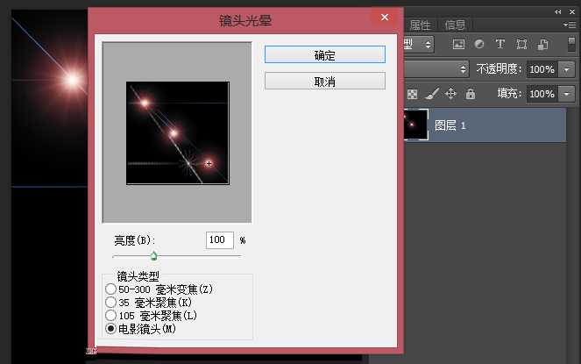581x364 pixels.
Task: Click the smart object filter icon
Action: [543, 44]
